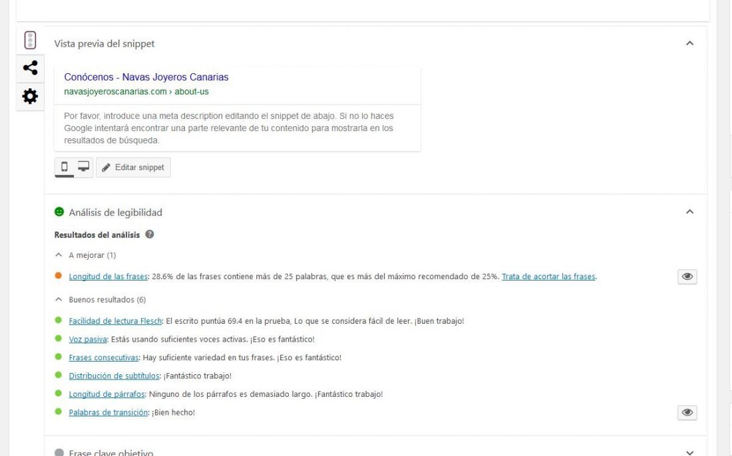Click the Editar snippet button
Screen dimensions: 732x456
pyautogui.click(x=134, y=168)
